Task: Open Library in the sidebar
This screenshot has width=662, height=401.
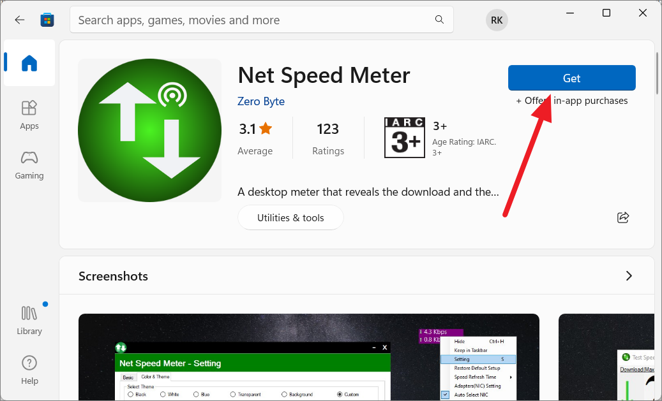Action: pos(29,321)
